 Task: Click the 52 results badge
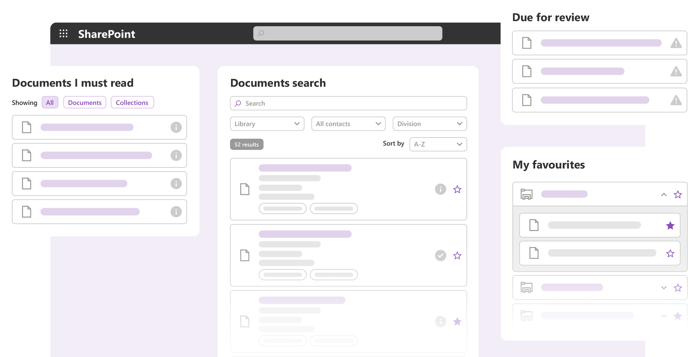click(x=247, y=144)
